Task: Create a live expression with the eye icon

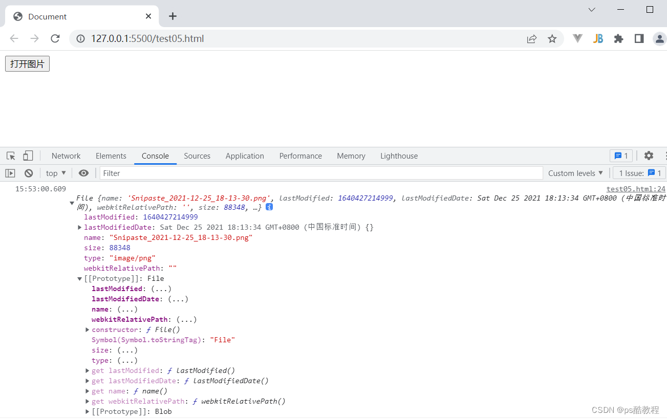Action: pos(83,173)
